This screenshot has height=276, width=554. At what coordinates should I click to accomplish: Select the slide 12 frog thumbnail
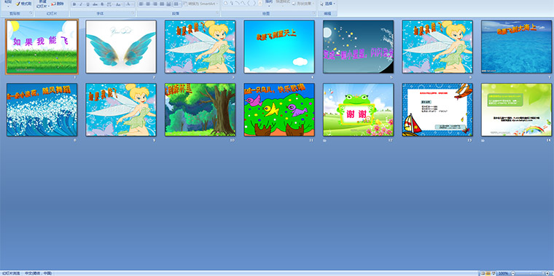point(358,110)
